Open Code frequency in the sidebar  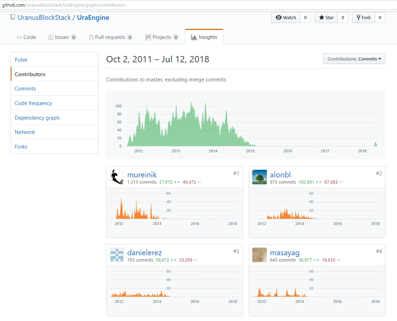click(x=54, y=103)
